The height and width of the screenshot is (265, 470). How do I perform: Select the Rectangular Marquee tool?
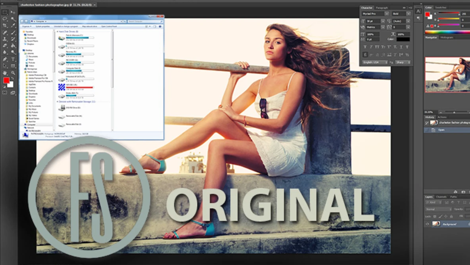point(5,13)
